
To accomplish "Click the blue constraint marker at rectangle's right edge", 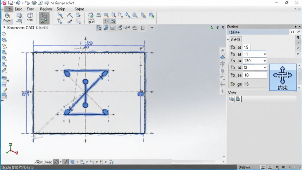I will click(141, 94).
